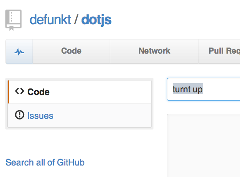Select the Issues search filter
This screenshot has height=177, width=240.
(x=40, y=116)
